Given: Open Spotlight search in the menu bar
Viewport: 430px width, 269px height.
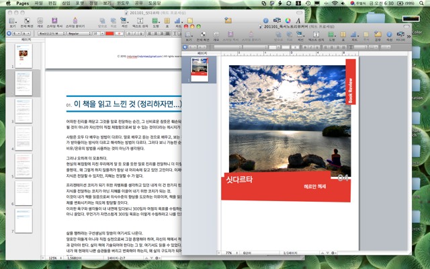Looking at the screenshot, I should [x=421, y=3].
